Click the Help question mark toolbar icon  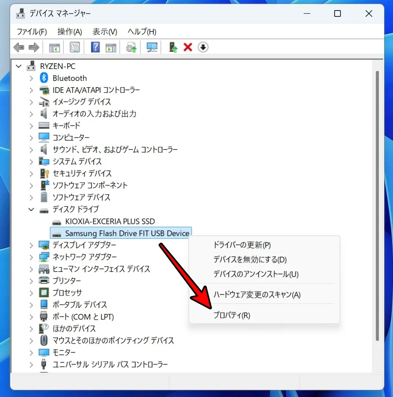point(95,47)
